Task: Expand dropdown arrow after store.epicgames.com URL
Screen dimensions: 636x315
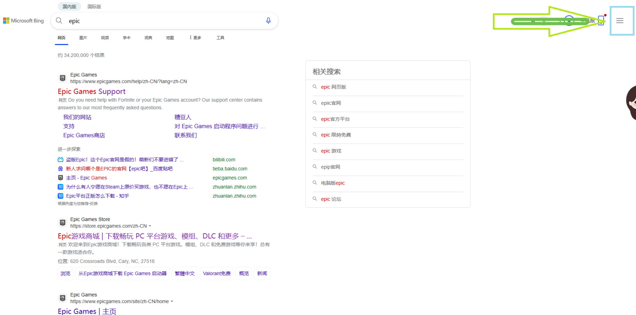Action: pyautogui.click(x=150, y=226)
